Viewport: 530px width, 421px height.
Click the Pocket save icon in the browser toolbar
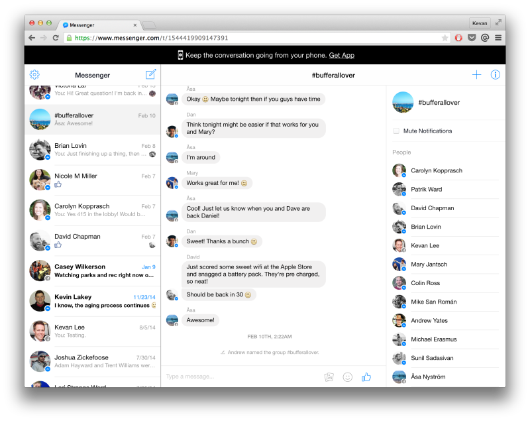472,38
